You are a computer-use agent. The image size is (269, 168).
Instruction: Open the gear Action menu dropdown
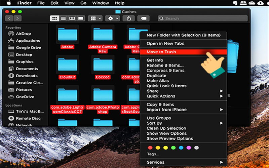113,18
